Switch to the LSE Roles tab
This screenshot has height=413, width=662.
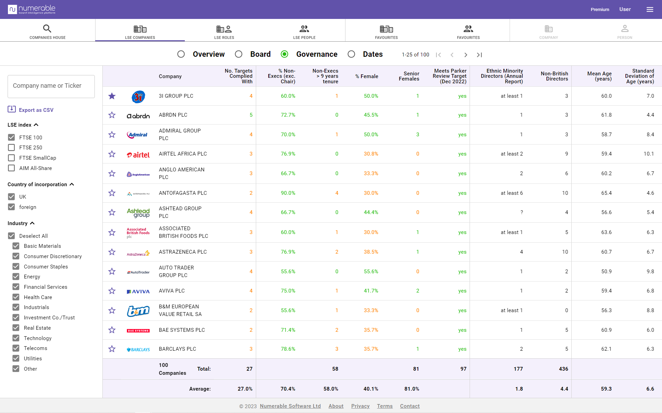[x=224, y=32]
